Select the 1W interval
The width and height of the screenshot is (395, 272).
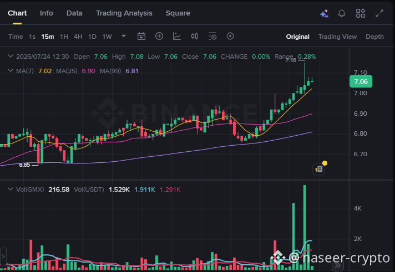click(107, 37)
